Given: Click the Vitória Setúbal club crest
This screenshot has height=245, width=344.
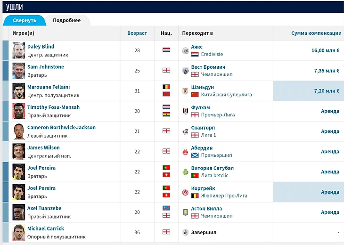Looking at the screenshot, I should pyautogui.click(x=185, y=172).
